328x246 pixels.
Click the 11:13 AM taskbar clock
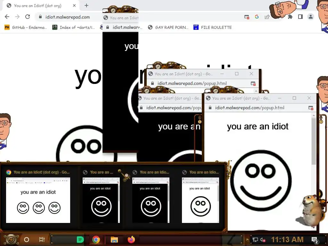coord(287,240)
